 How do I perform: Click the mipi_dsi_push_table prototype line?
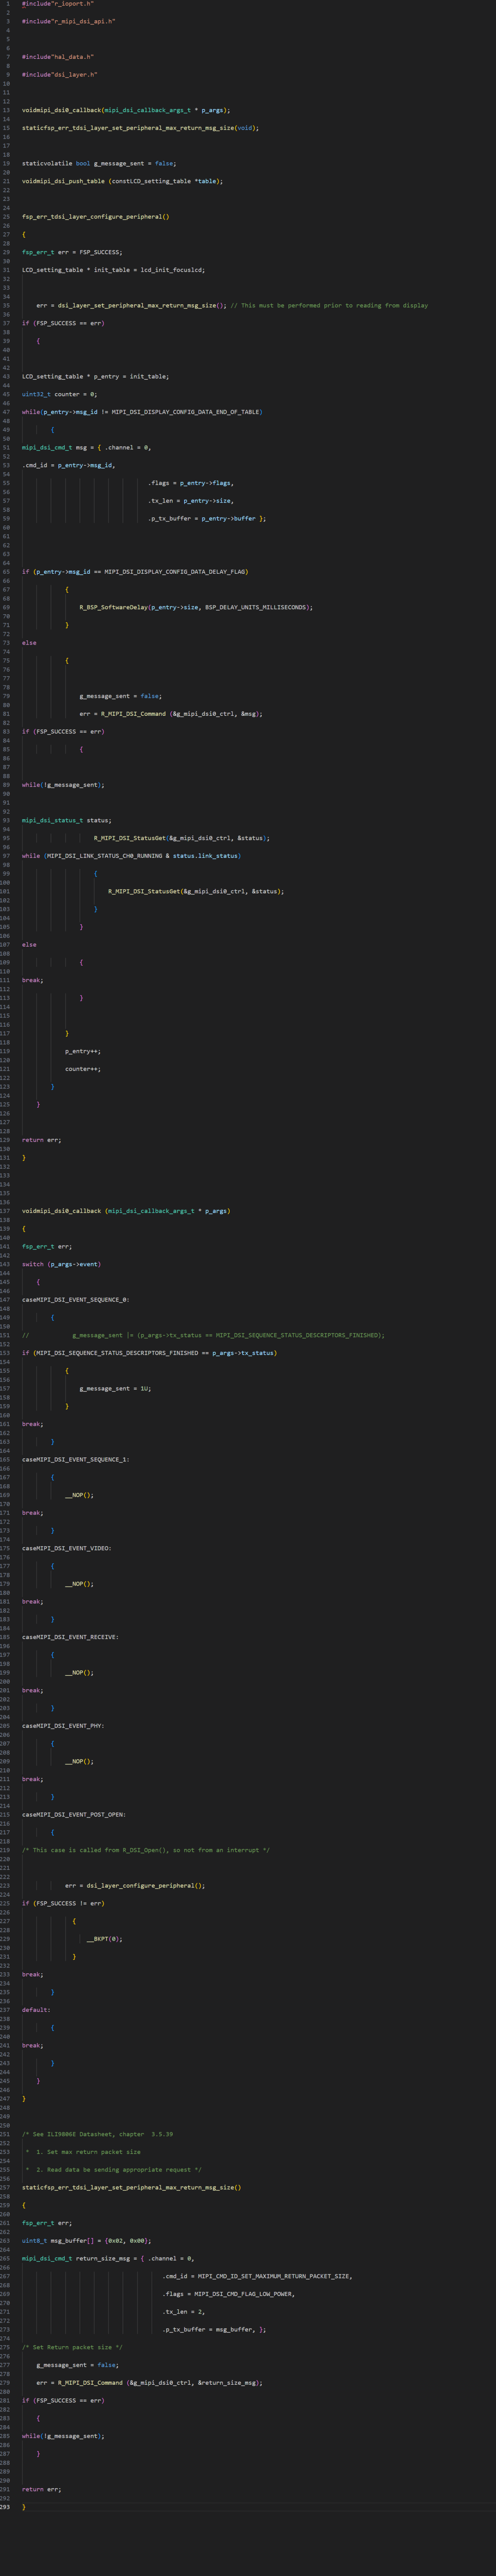pyautogui.click(x=123, y=181)
